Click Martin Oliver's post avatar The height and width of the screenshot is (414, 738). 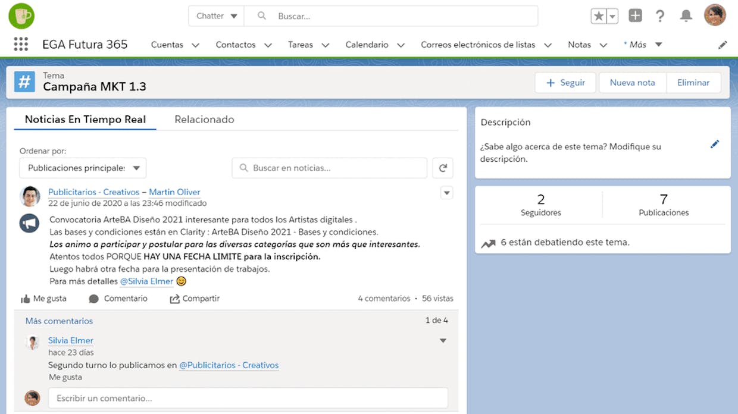[30, 196]
